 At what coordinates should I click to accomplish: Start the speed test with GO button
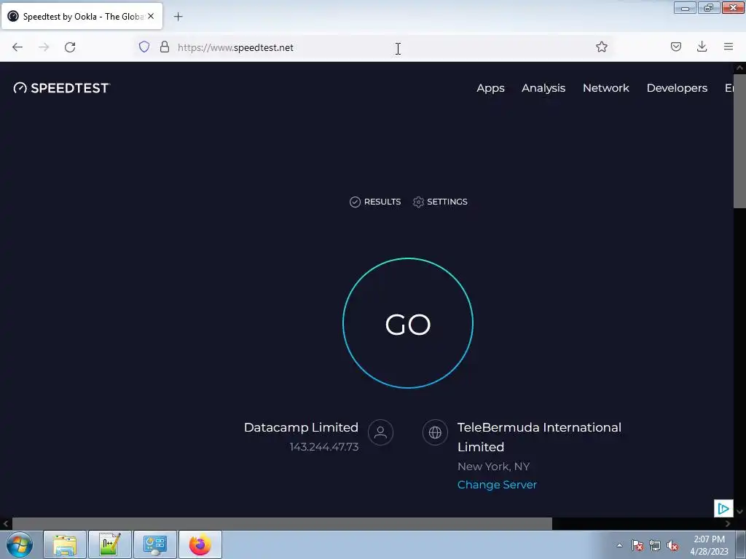click(x=408, y=323)
